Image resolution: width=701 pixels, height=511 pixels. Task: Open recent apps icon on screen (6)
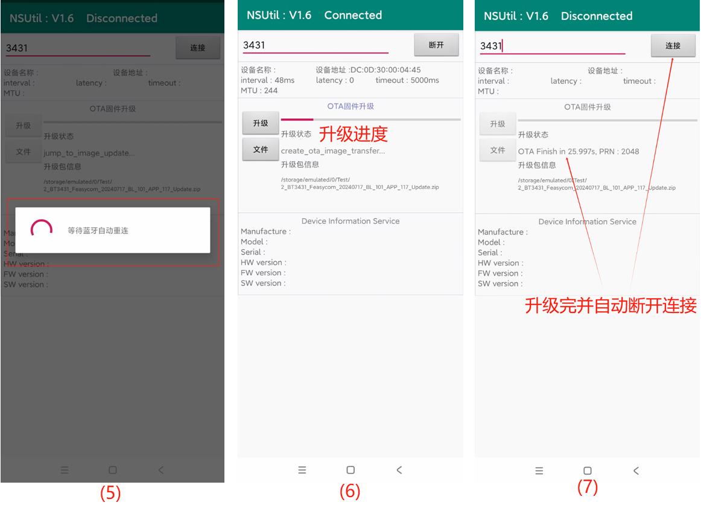coord(302,470)
